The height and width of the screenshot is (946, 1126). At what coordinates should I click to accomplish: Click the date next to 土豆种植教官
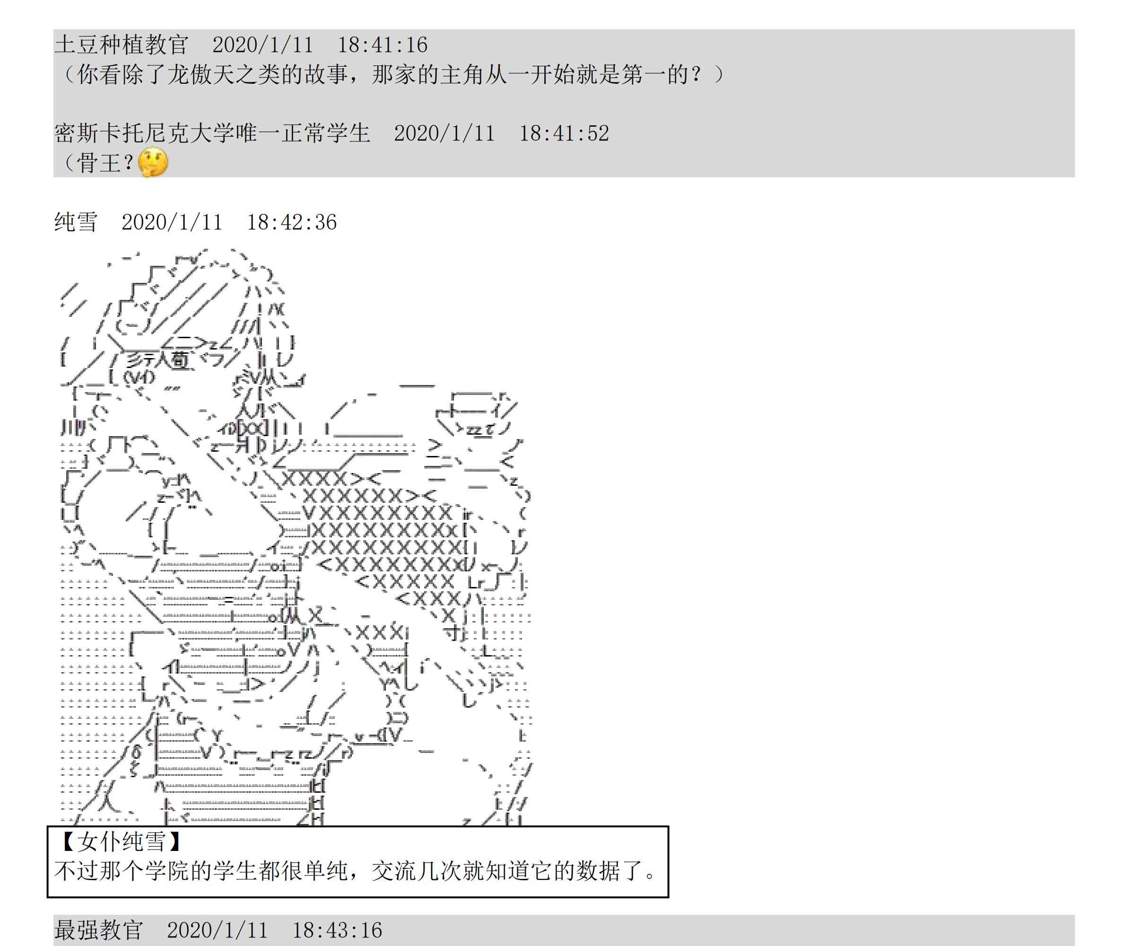(263, 44)
